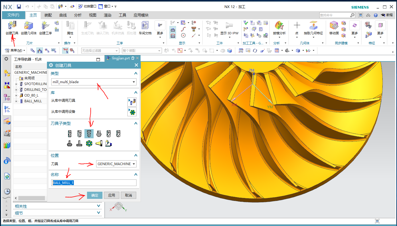Open the reuse library books icon
Image resolution: width=397 pixels, height=226 pixels.
pyautogui.click(x=7, y=145)
